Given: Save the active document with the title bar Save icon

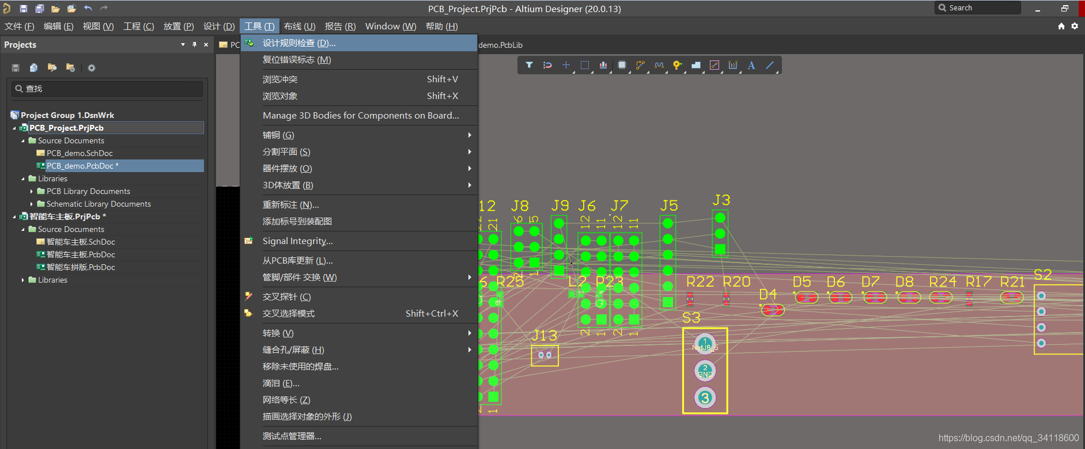Looking at the screenshot, I should coord(23,9).
